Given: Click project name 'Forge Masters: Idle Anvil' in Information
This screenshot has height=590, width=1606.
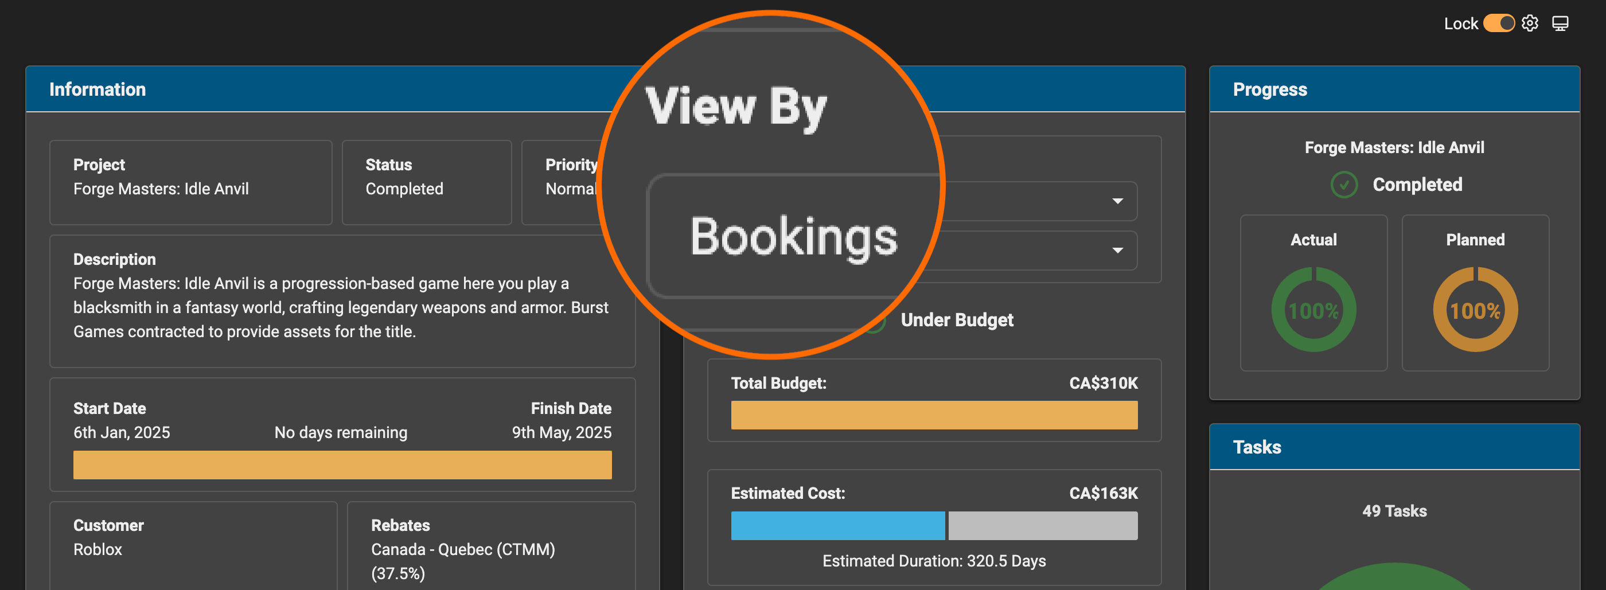Looking at the screenshot, I should pos(161,189).
